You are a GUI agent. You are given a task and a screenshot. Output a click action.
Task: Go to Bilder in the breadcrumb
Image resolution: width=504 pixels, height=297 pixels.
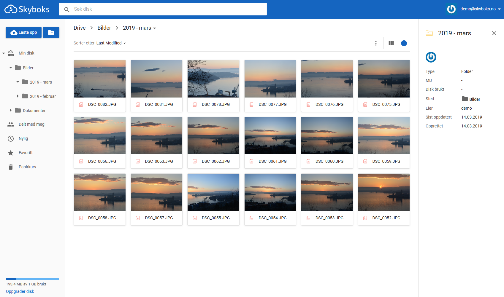click(x=104, y=28)
